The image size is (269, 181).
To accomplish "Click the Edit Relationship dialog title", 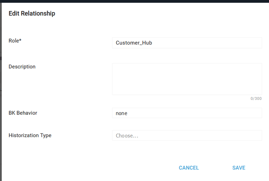I will pyautogui.click(x=32, y=14).
